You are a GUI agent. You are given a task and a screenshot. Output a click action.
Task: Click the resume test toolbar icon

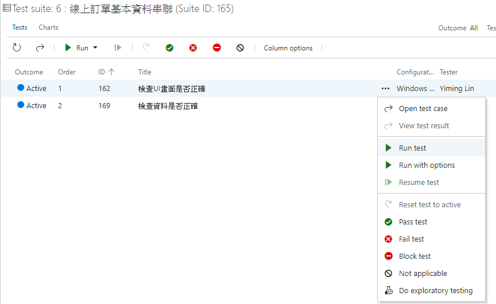[118, 48]
